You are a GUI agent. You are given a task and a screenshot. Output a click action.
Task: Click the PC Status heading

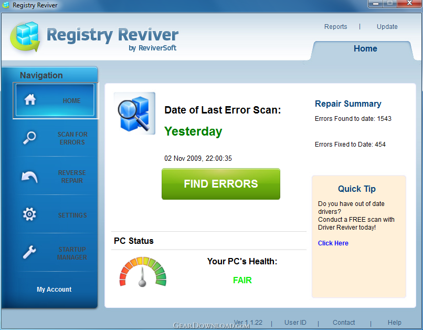click(133, 241)
